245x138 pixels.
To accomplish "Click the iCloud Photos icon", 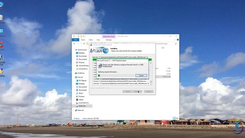I will point(77,66).
